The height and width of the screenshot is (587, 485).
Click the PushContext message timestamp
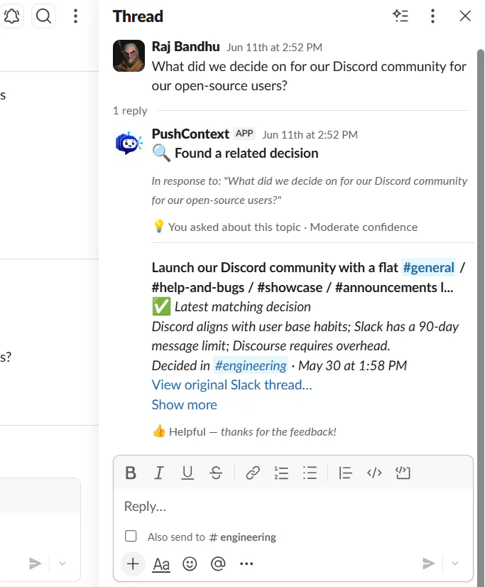pos(310,135)
